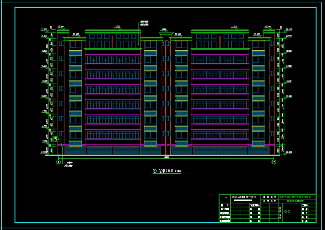The height and width of the screenshot is (230, 325).
Task: Click axis bubble 1 at bottom left
Action: 58,162
